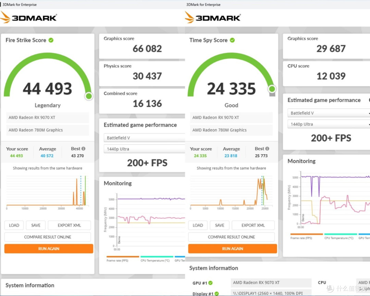This screenshot has height=296, width=370.
Task: Click Your score 44 493 in green
Action: pos(16,156)
